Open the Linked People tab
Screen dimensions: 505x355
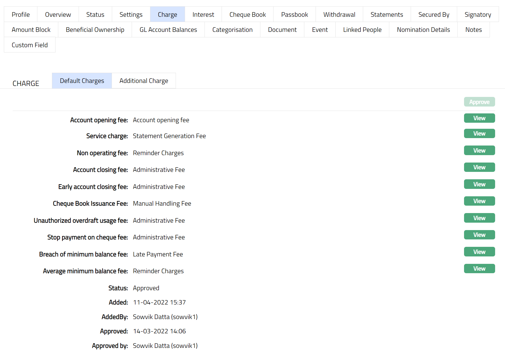[362, 30]
